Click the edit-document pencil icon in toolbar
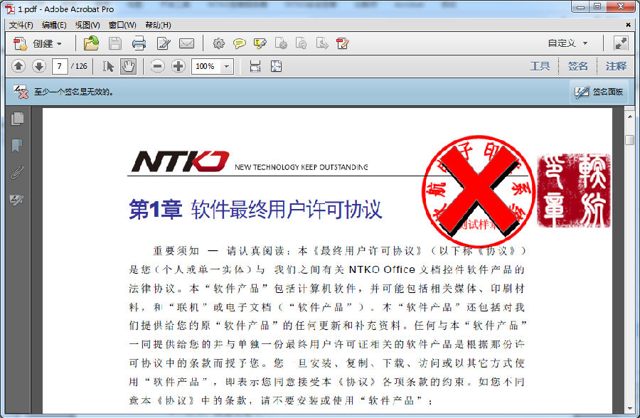 (x=164, y=43)
